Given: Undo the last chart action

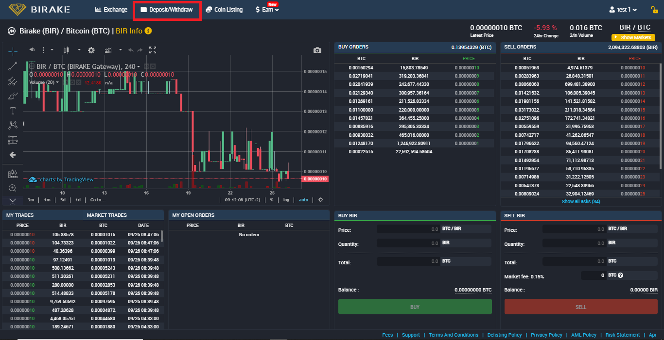Looking at the screenshot, I should (130, 50).
